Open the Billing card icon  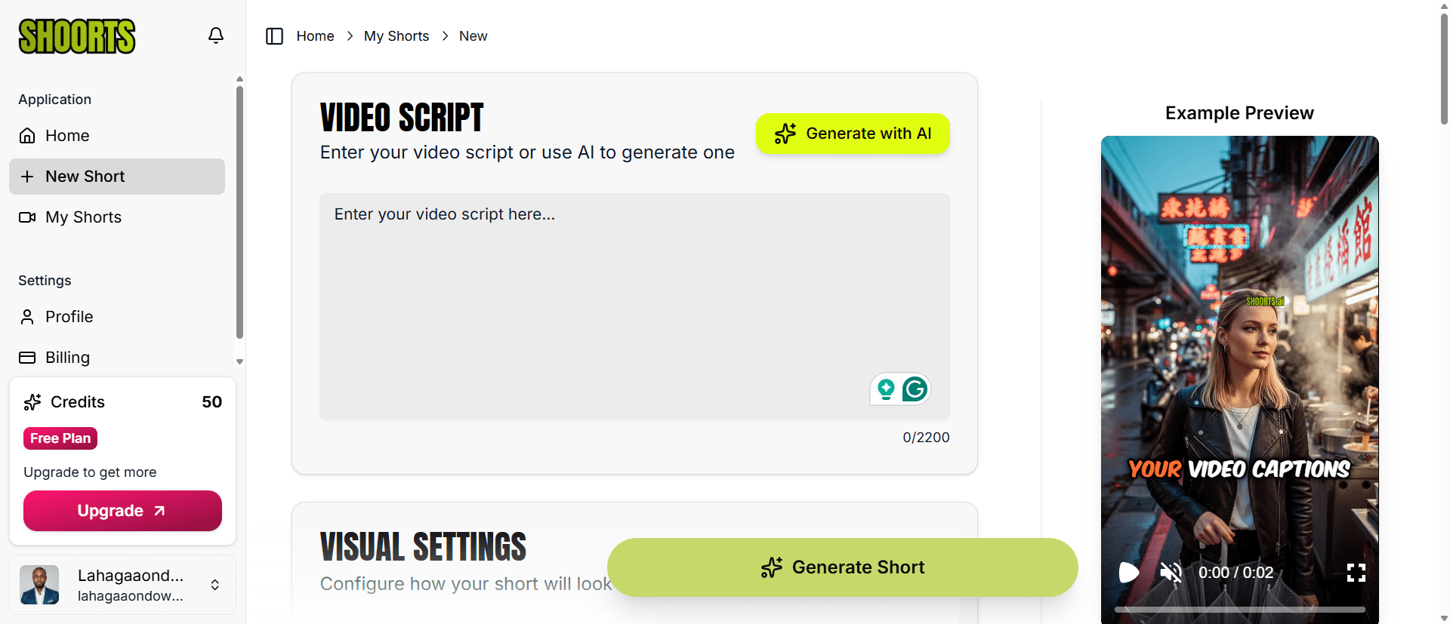28,357
